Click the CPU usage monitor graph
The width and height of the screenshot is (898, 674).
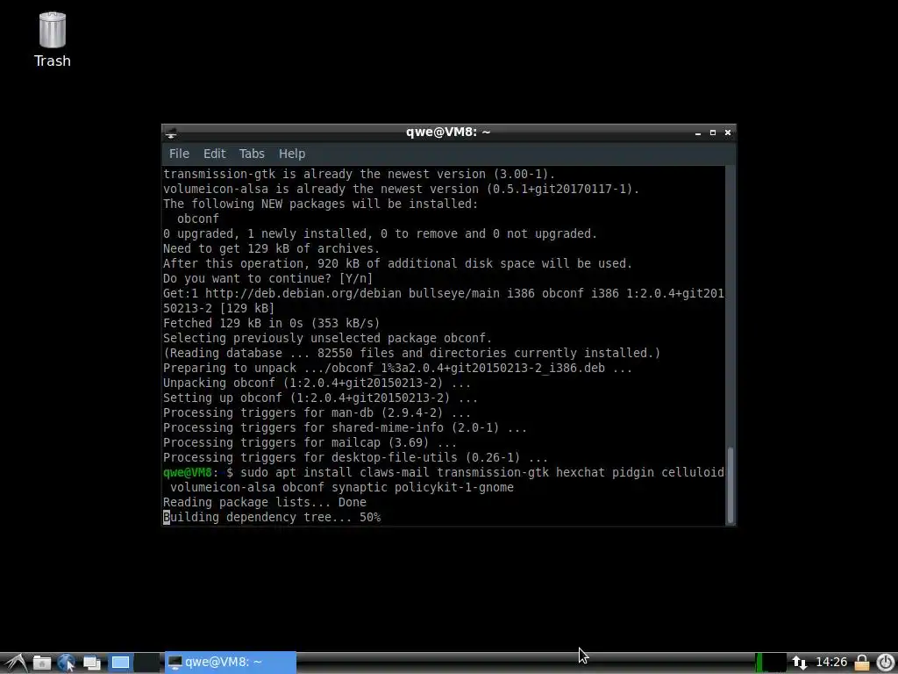770,663
